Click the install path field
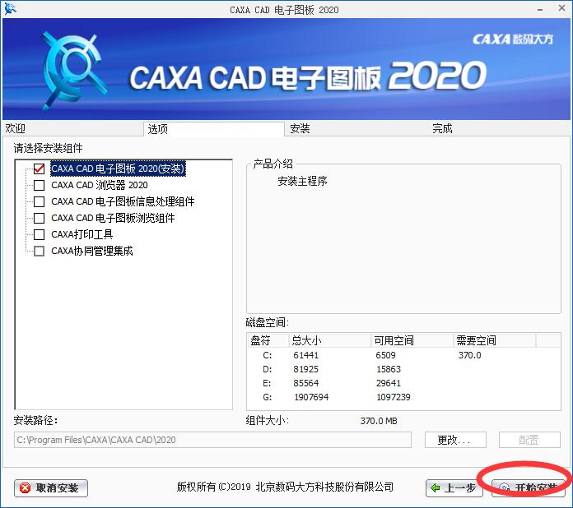This screenshot has height=508, width=573. click(x=212, y=440)
